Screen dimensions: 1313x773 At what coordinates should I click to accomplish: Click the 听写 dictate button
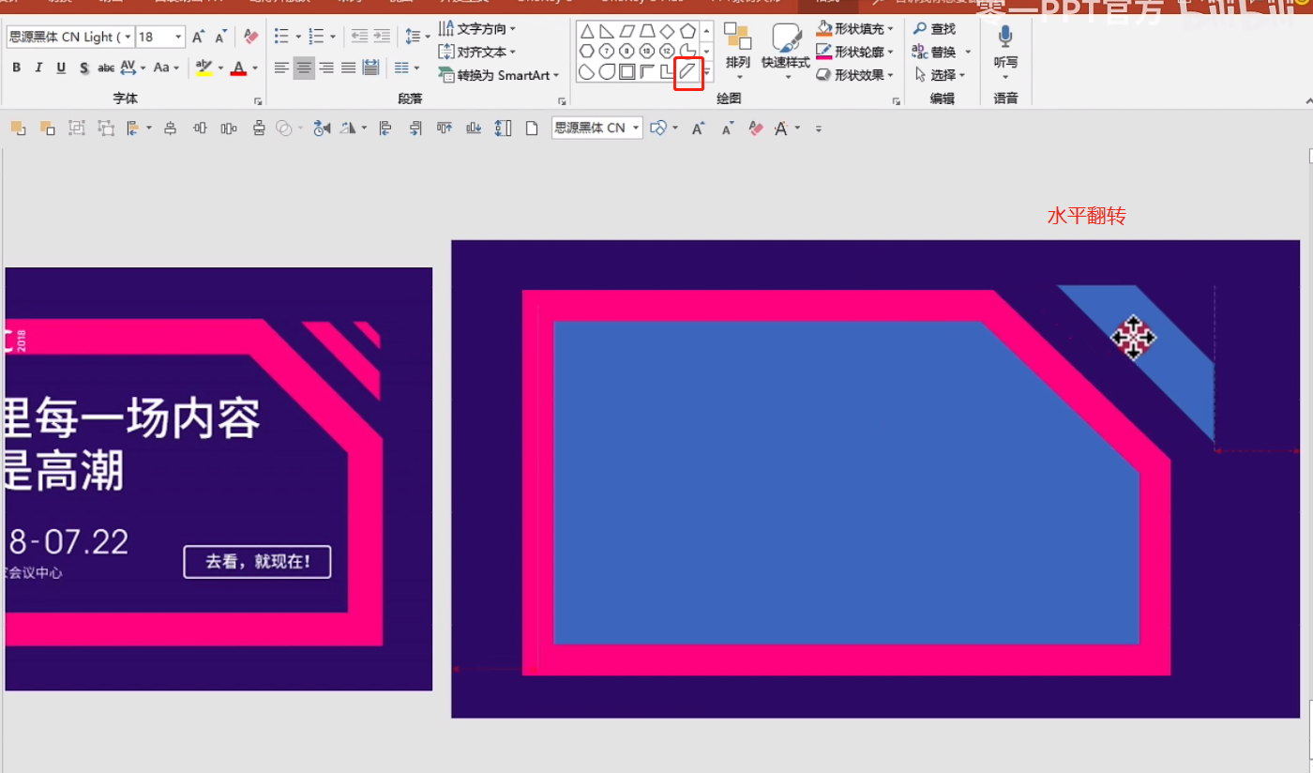[x=1005, y=52]
